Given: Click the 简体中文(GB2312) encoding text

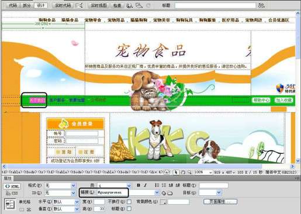Looking at the screenshot, I should pyautogui.click(x=281, y=172).
